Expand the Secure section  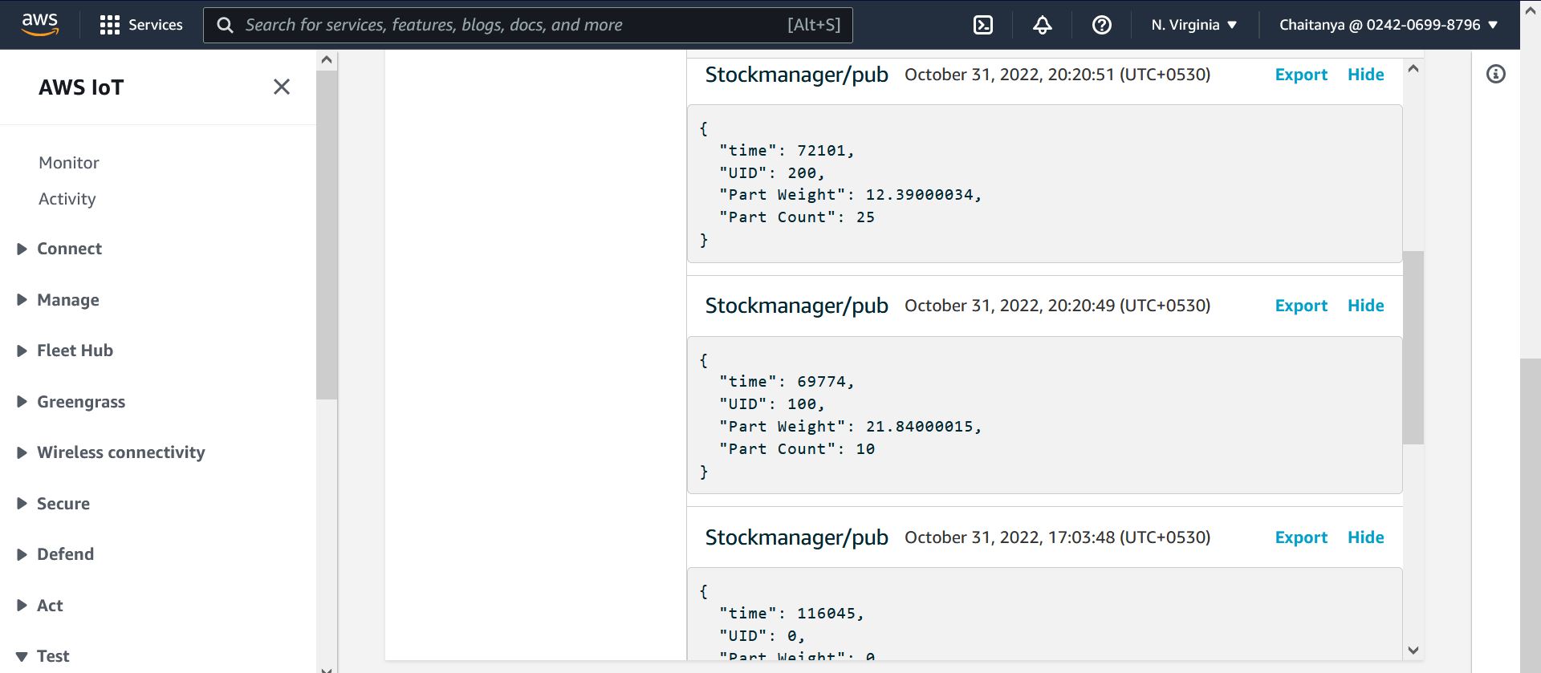54,504
